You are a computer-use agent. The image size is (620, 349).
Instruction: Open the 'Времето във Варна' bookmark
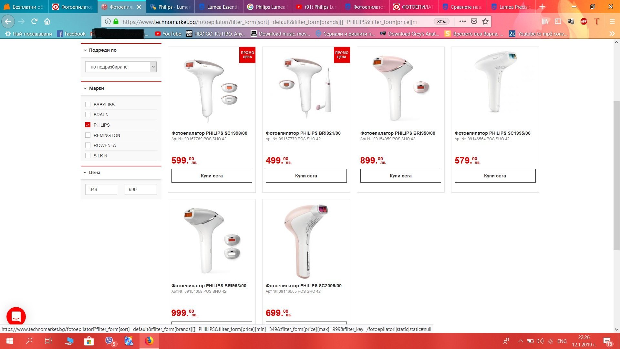(x=474, y=34)
